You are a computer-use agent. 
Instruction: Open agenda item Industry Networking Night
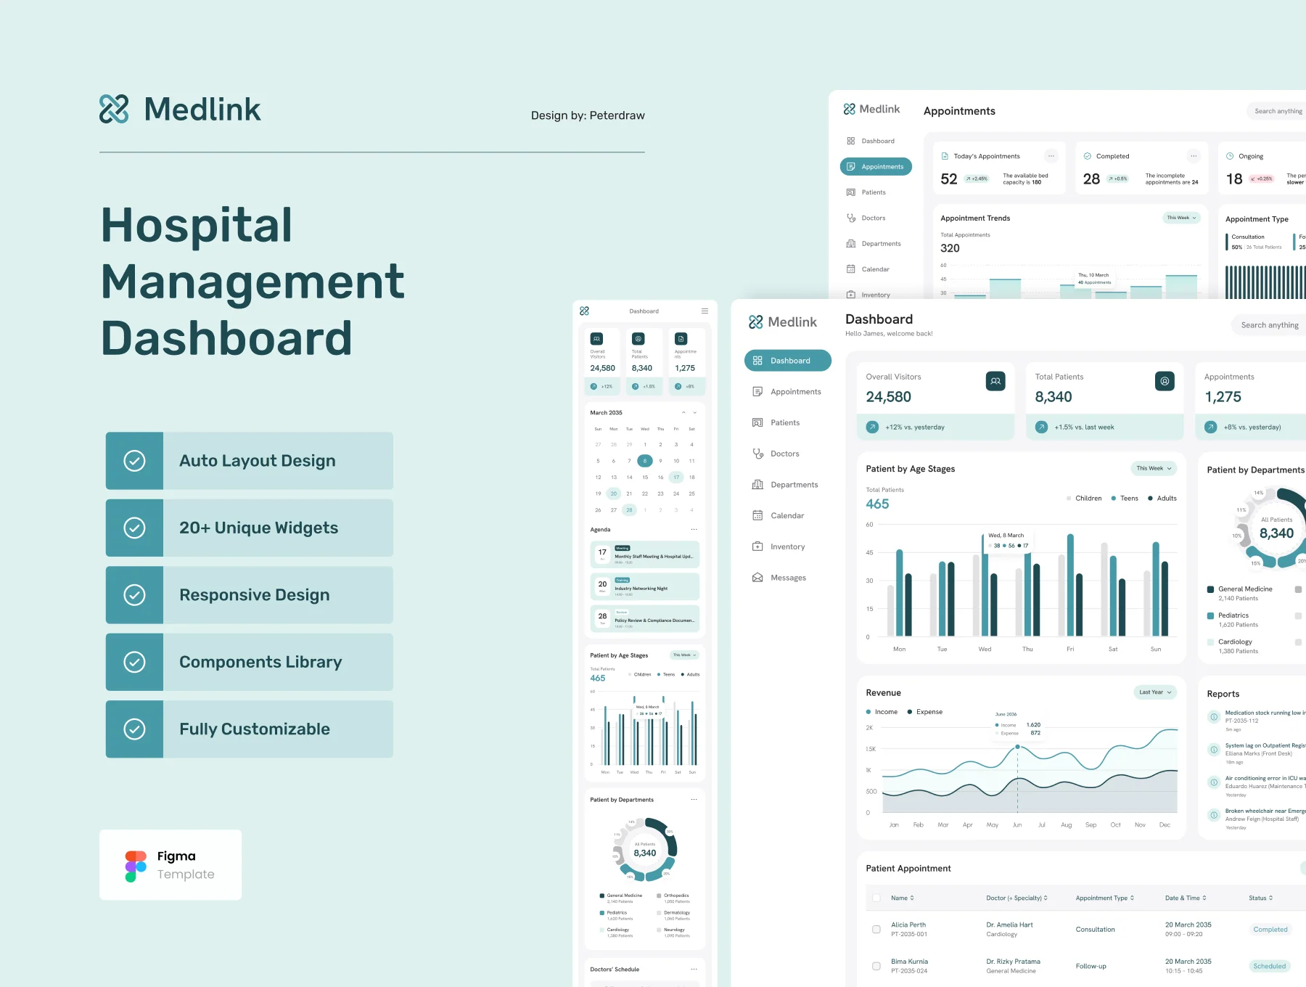pos(645,586)
